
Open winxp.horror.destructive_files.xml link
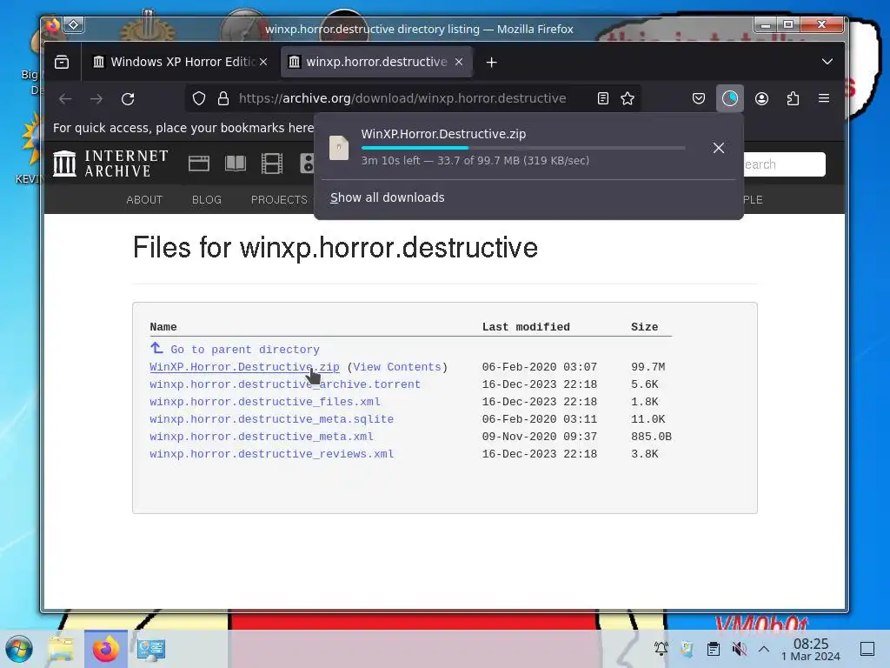click(265, 402)
